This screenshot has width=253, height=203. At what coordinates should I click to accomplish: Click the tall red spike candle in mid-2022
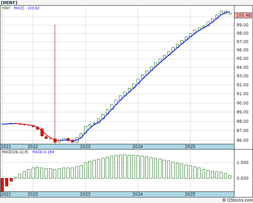point(55,84)
